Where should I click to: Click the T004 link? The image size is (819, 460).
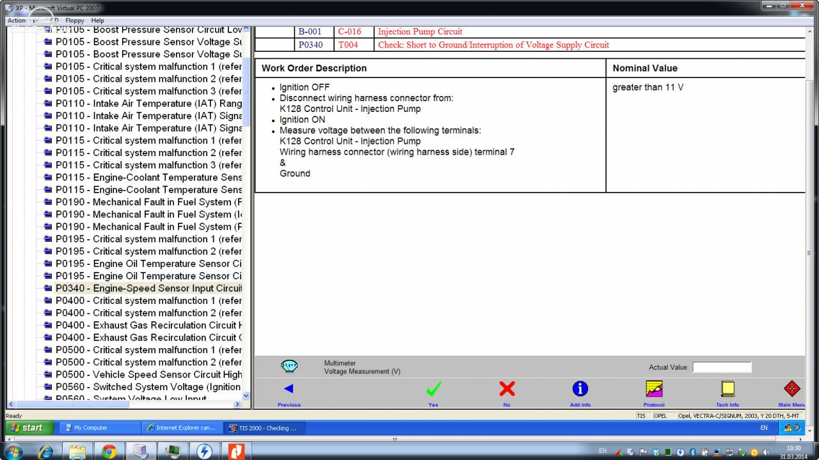tap(348, 45)
